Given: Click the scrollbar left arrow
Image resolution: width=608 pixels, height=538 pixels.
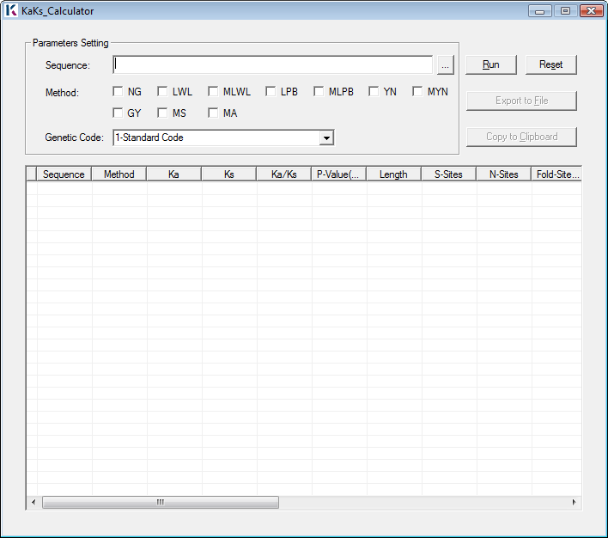Looking at the screenshot, I should 33,502.
